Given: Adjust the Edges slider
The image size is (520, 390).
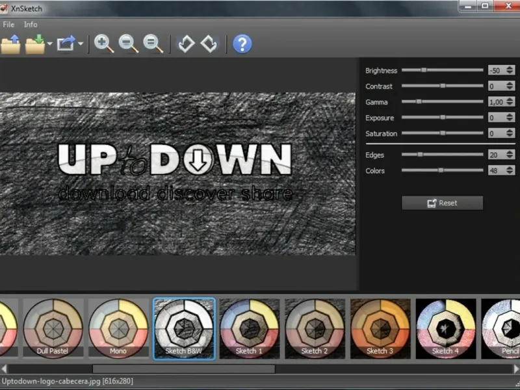Looking at the screenshot, I should tap(443, 155).
